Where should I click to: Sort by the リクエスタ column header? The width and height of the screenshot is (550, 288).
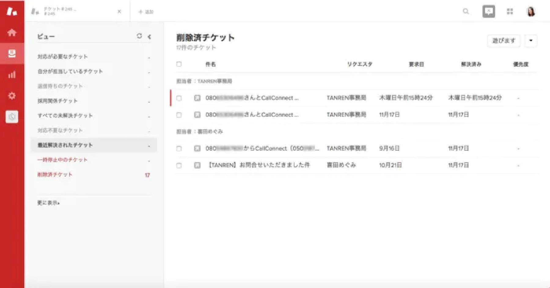pos(360,64)
